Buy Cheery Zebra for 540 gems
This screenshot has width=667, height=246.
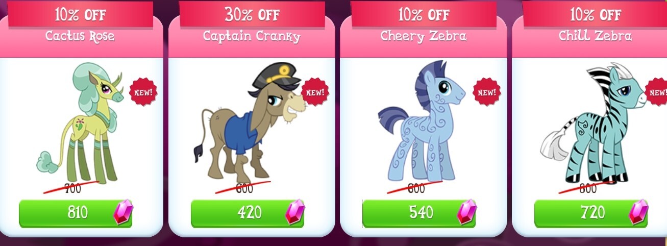pos(419,213)
